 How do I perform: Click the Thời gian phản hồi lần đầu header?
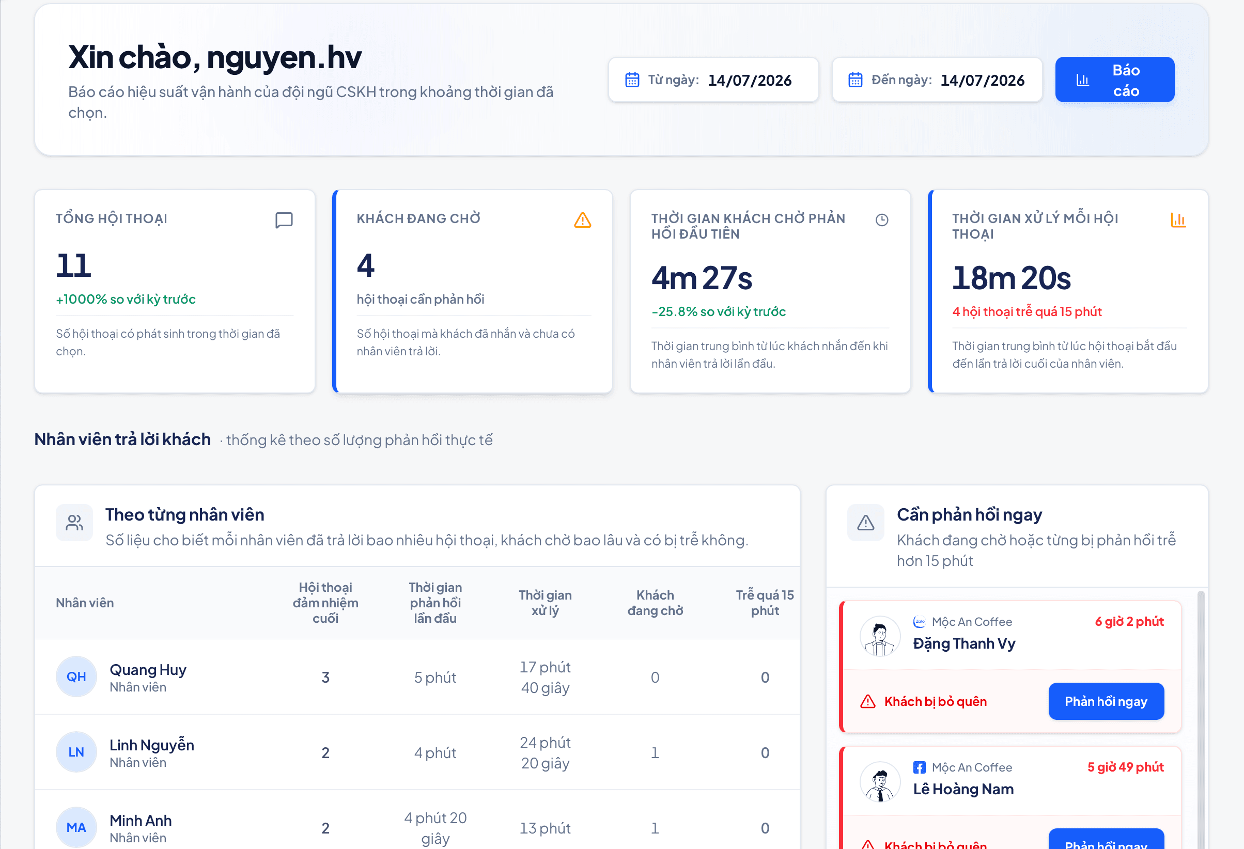[435, 603]
